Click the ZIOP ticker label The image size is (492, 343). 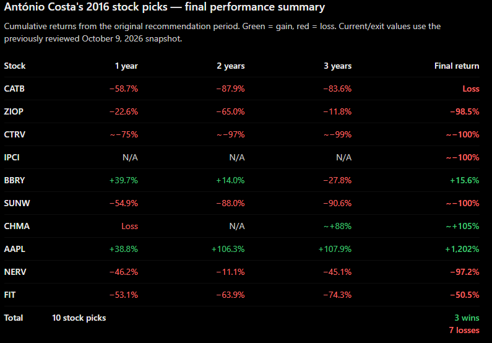(14, 111)
